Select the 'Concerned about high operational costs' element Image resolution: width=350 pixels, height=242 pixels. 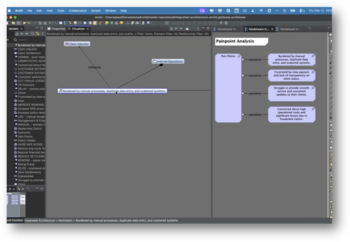coord(292,114)
